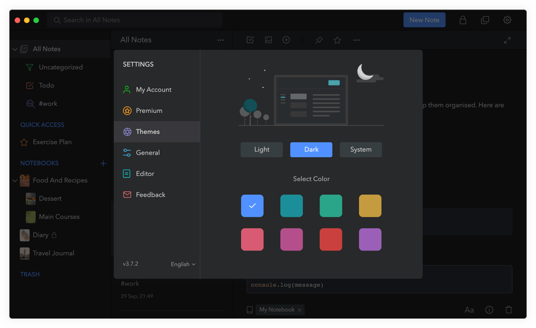Open settings using the gear icon

point(507,20)
